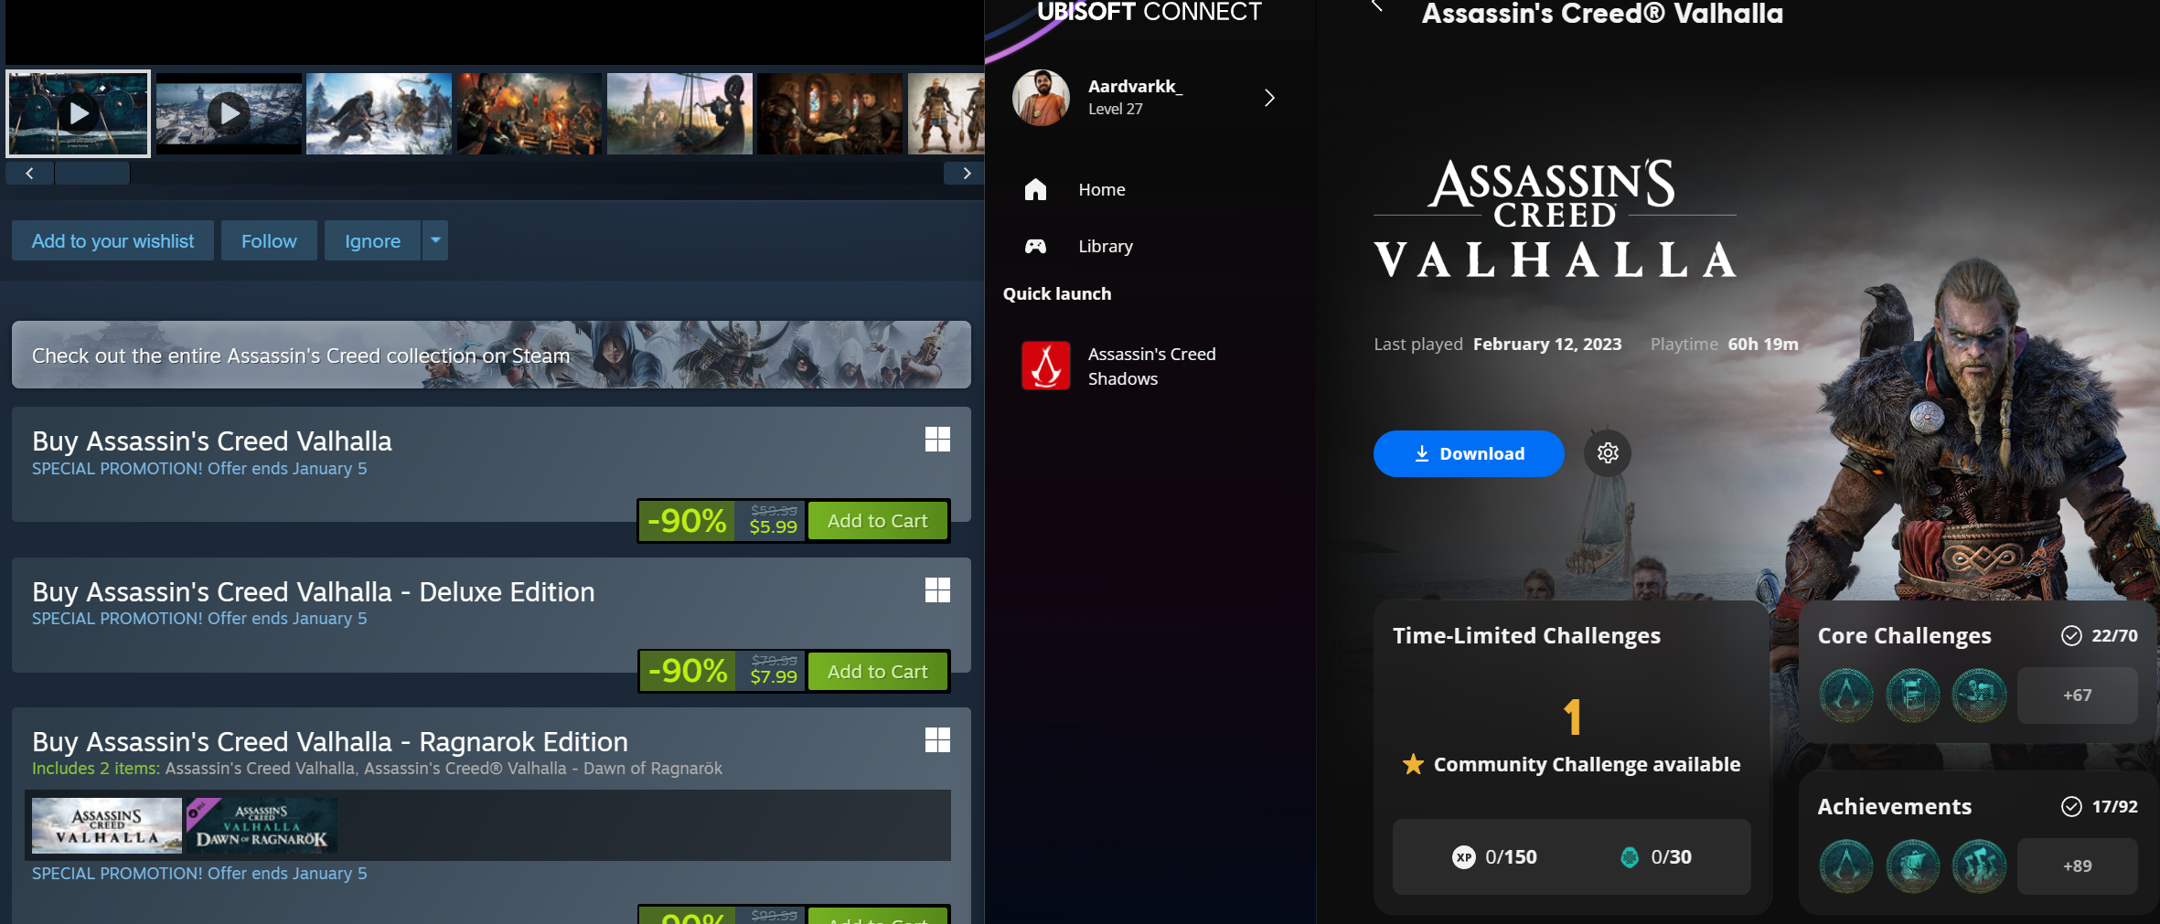Add Valhalla Deluxe Edition to cart

(x=877, y=672)
